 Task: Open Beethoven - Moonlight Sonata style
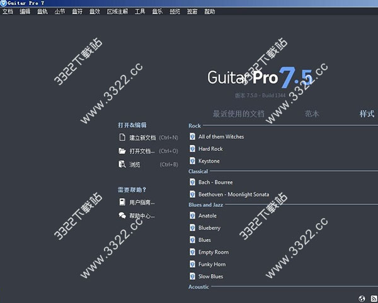pos(234,194)
